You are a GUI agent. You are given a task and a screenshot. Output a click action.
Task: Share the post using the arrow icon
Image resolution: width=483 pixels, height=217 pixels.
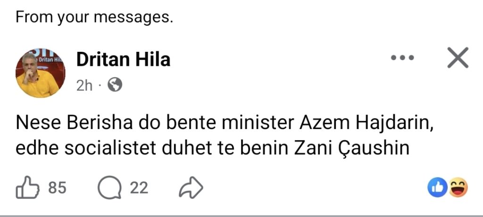(191, 188)
